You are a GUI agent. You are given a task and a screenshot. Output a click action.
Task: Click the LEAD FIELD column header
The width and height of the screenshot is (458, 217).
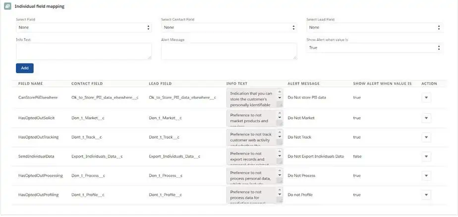tap(160, 83)
